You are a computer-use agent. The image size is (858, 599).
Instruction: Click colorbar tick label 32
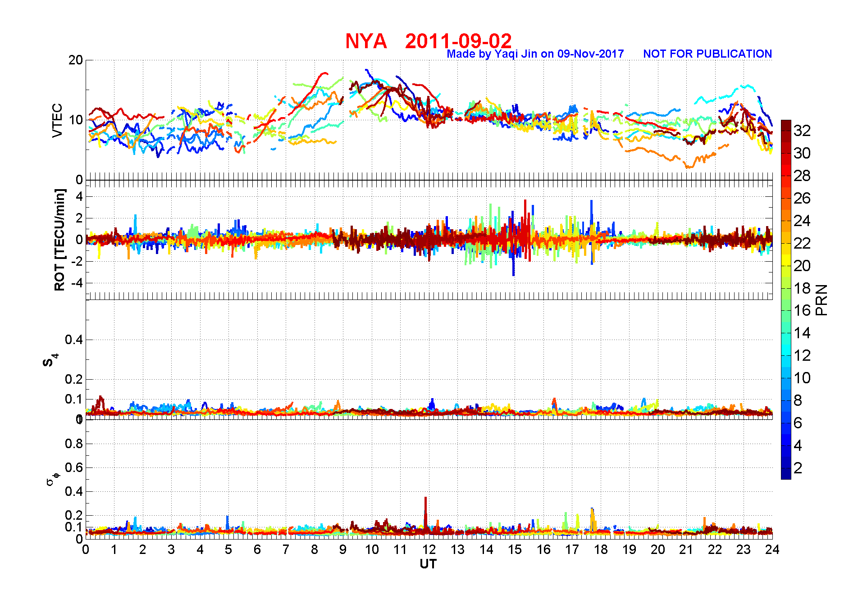802,131
